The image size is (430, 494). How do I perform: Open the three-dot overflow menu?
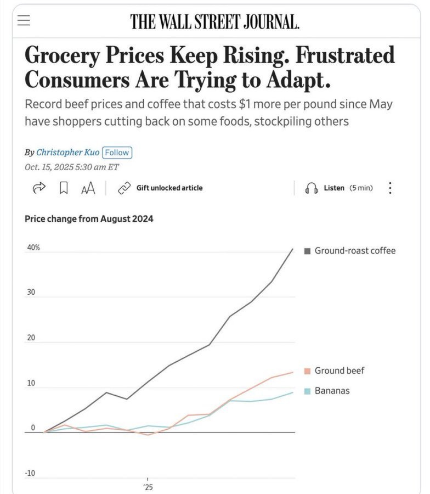tap(390, 188)
